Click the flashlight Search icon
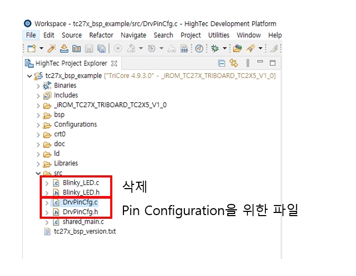Screen dimensions: 356x276 251,48
